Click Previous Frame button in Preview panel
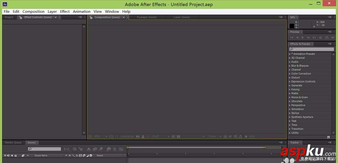 point(297,38)
